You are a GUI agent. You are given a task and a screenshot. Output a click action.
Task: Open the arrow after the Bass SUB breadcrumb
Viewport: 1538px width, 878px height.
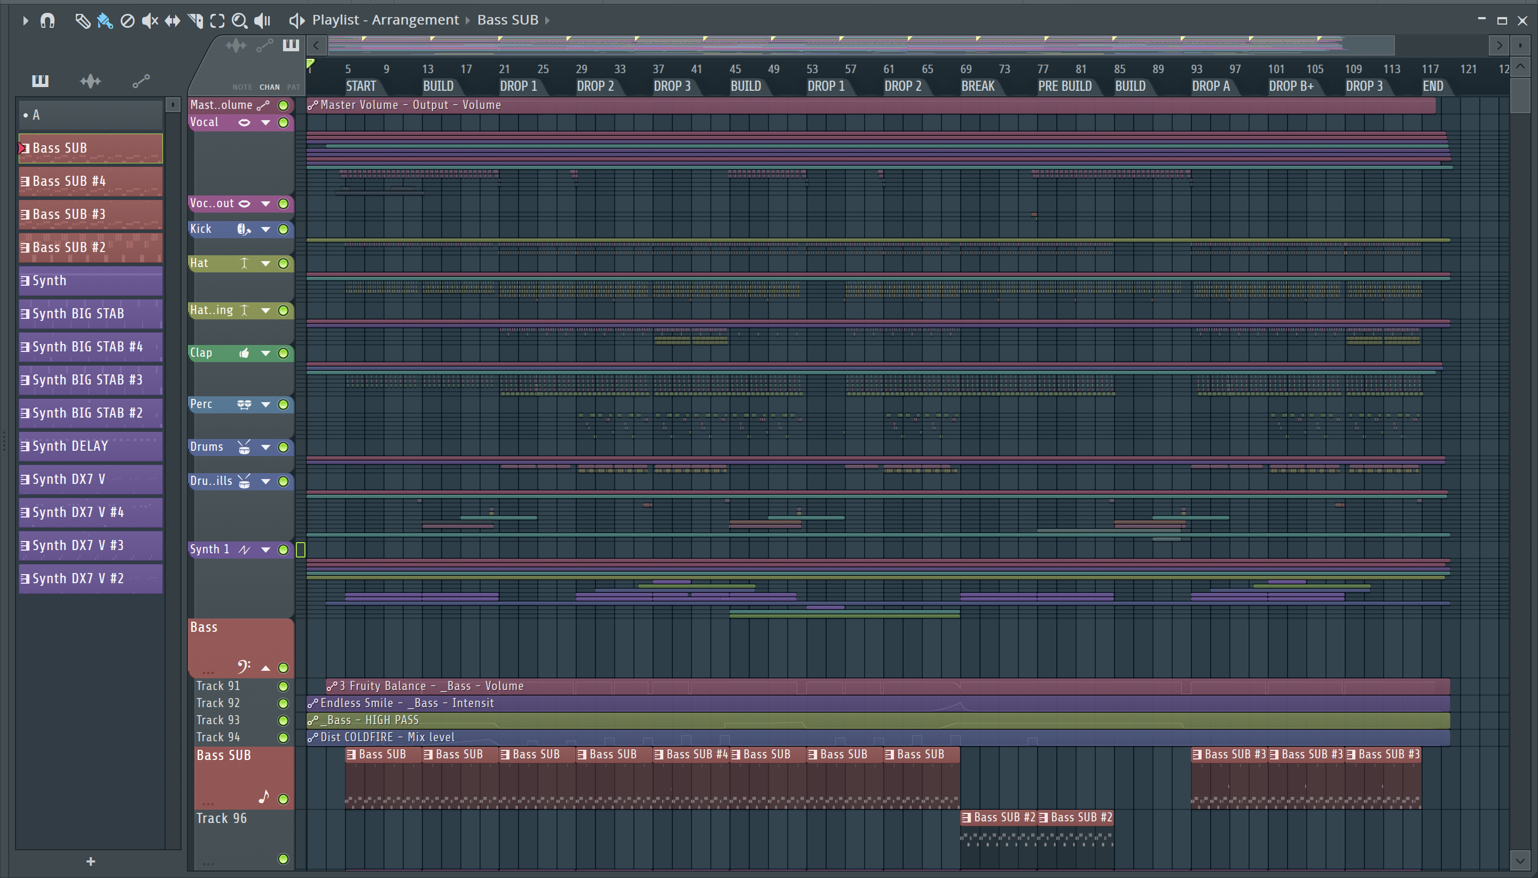point(547,20)
